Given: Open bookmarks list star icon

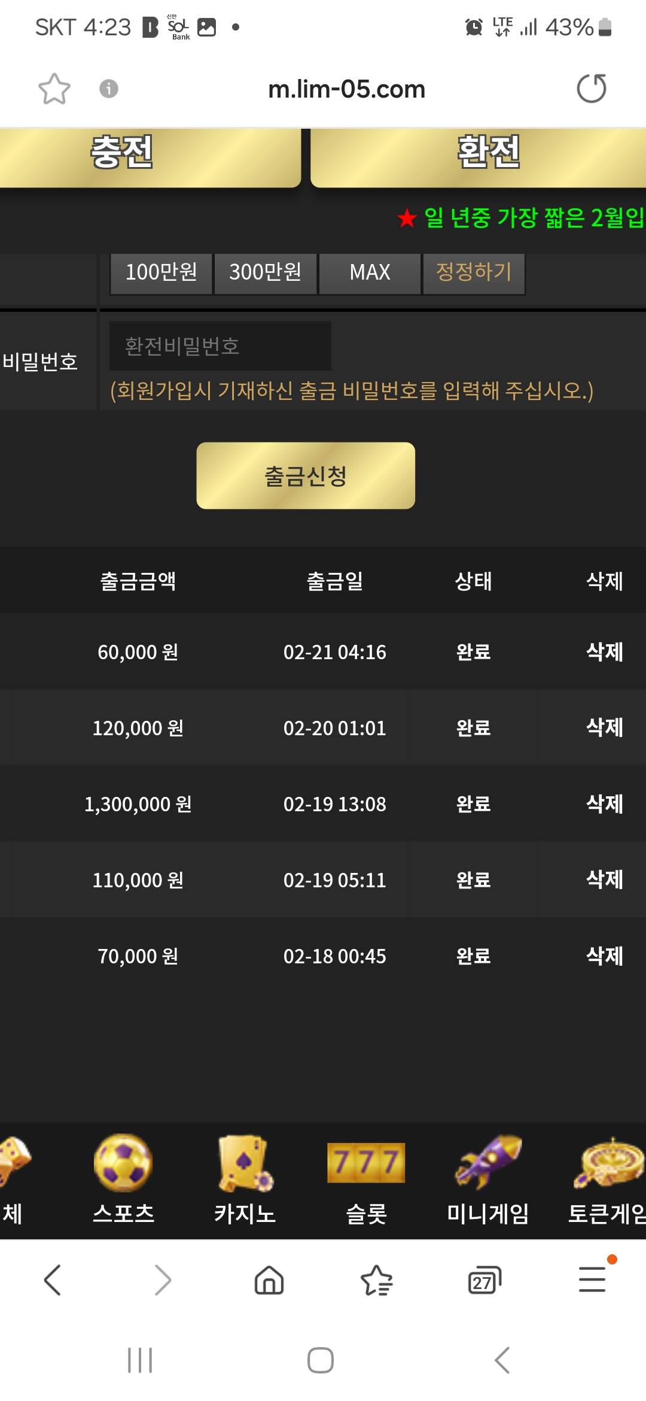Looking at the screenshot, I should (377, 1280).
